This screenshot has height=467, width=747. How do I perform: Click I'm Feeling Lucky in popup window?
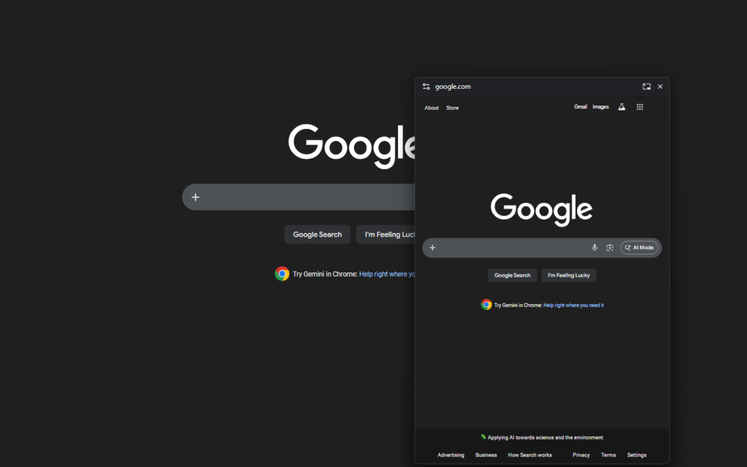[x=569, y=276]
